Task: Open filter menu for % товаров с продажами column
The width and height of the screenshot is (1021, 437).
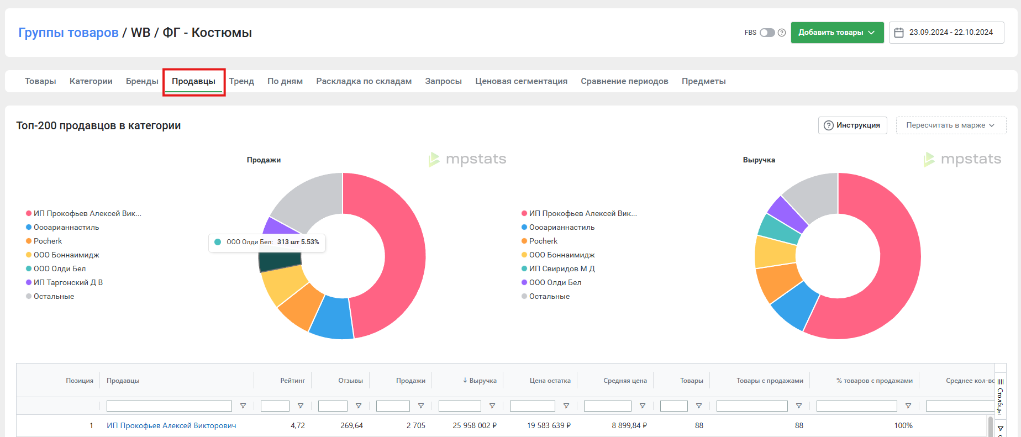Action: [908, 406]
